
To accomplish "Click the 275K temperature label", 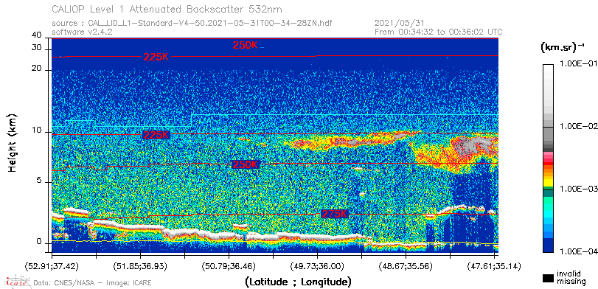I will [335, 214].
